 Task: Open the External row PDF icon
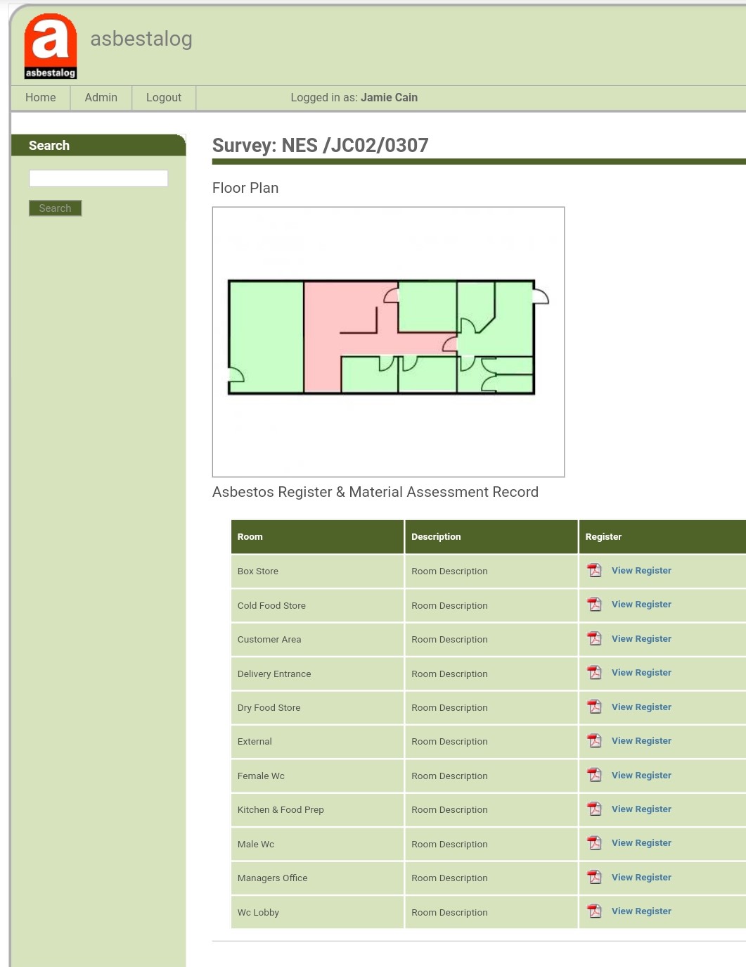coord(595,741)
